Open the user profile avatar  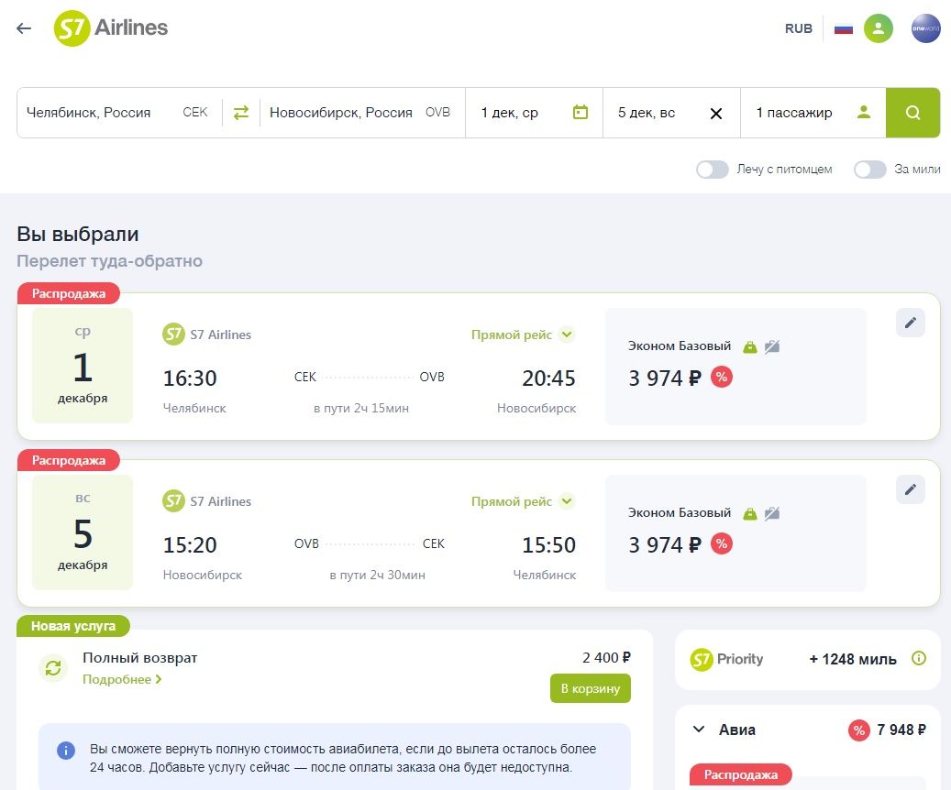pos(878,27)
